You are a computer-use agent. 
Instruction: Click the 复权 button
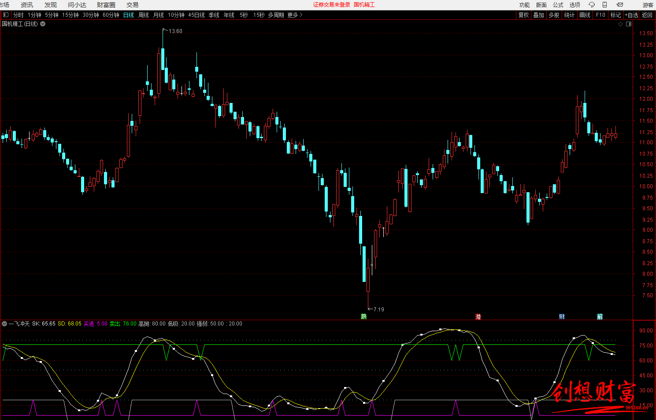523,15
